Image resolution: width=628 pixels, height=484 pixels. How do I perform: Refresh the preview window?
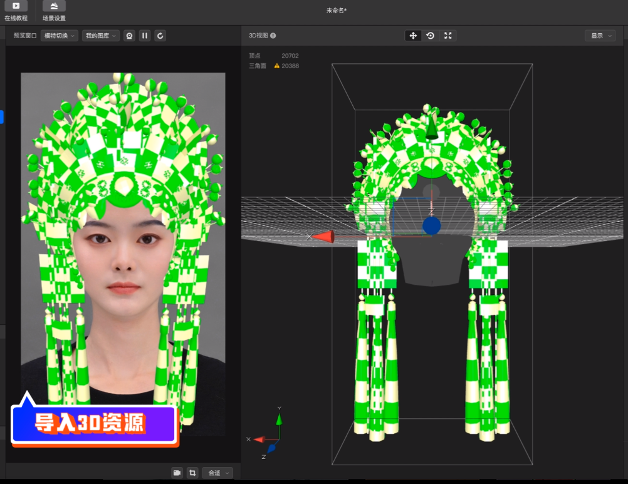pyautogui.click(x=160, y=36)
